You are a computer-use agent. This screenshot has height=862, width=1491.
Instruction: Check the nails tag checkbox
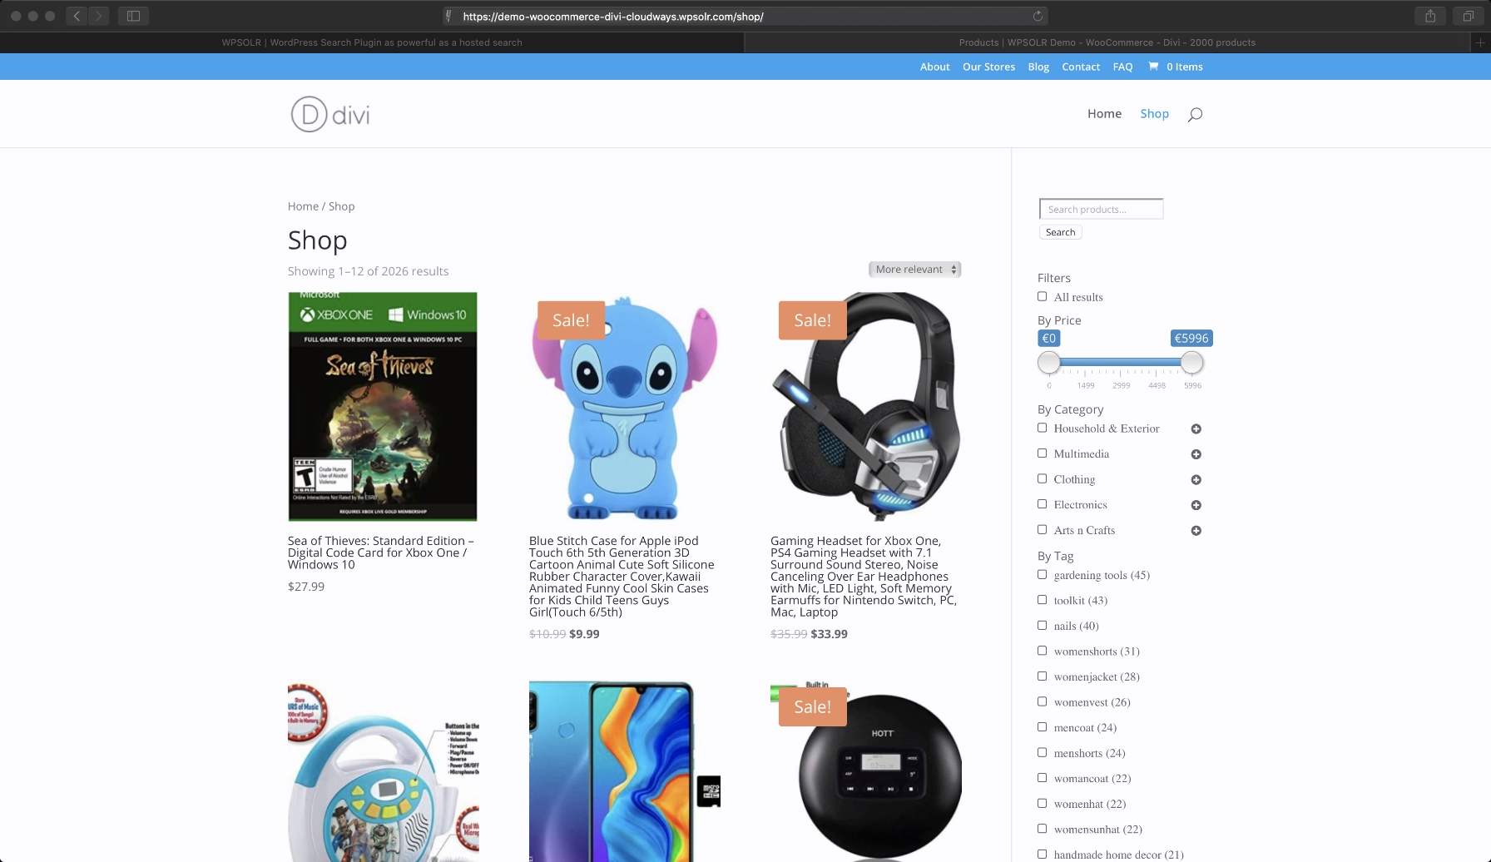[1042, 625]
